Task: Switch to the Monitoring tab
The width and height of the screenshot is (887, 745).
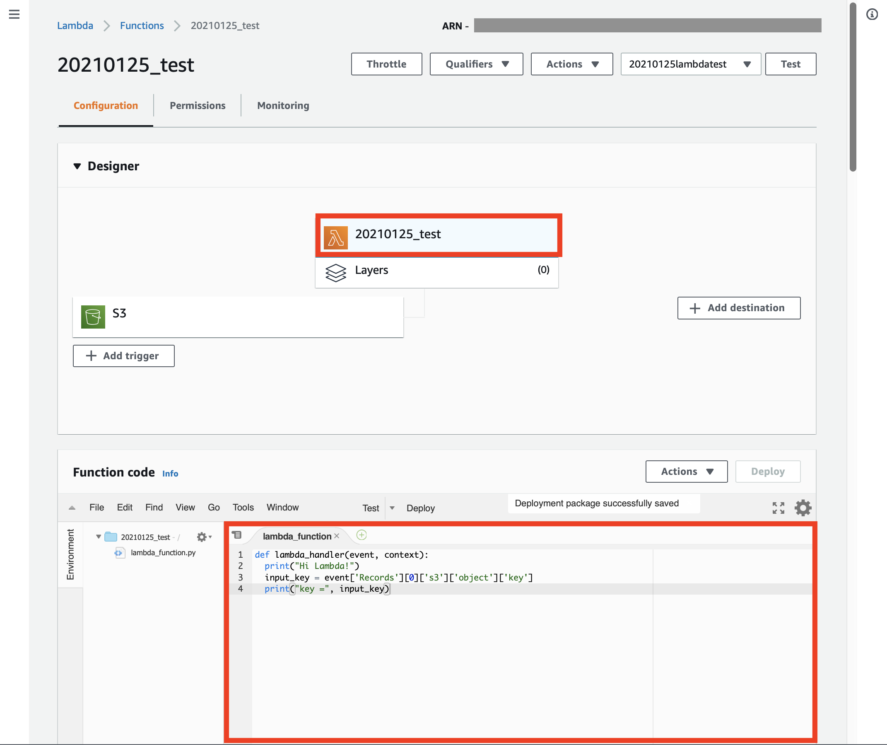Action: pyautogui.click(x=283, y=106)
